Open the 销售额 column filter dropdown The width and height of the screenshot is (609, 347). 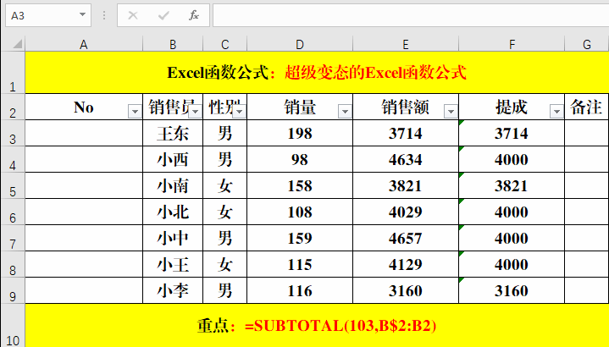pos(451,112)
